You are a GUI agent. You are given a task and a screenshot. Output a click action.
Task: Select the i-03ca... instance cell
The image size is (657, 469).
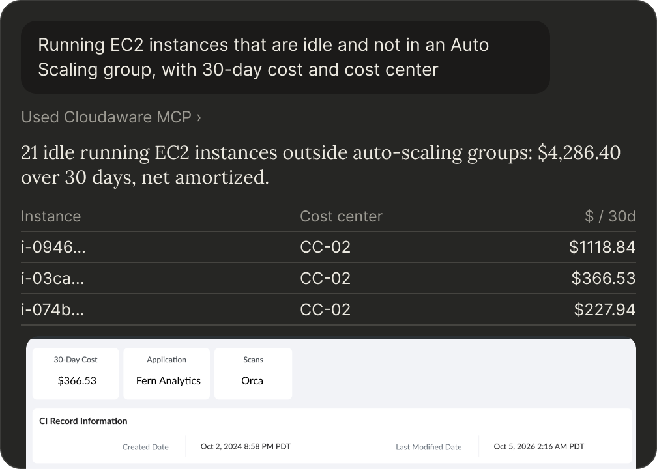coord(52,279)
